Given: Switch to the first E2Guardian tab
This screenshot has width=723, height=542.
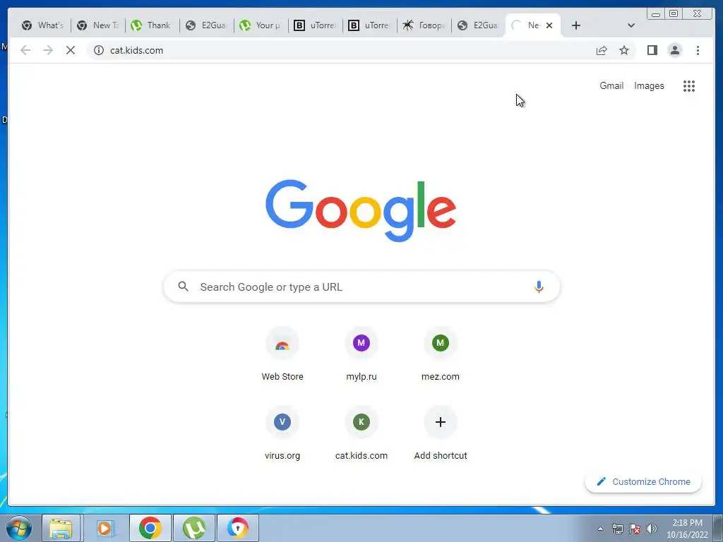Looking at the screenshot, I should (207, 25).
